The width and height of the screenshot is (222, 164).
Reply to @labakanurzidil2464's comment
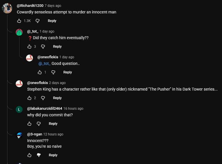pyautogui.click(x=53, y=124)
